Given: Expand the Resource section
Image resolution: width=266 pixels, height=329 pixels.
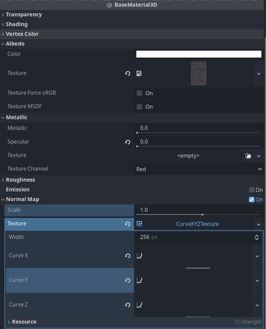Looking at the screenshot, I should (24, 322).
